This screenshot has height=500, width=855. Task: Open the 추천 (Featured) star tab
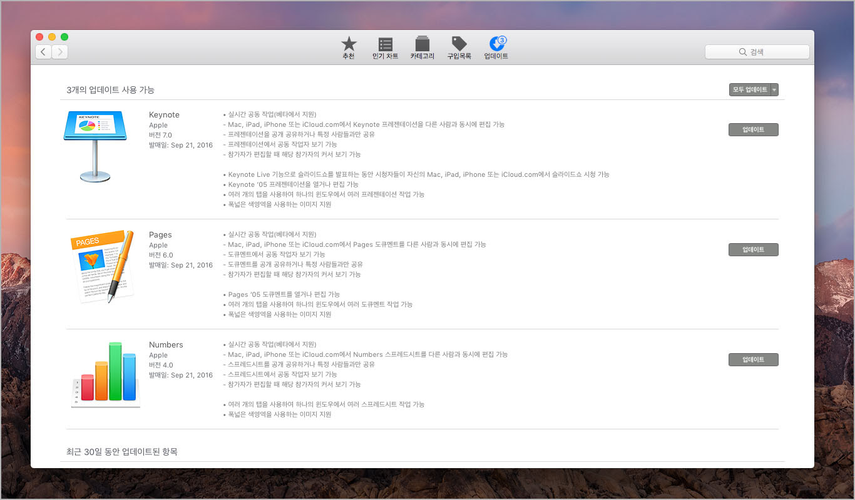point(349,48)
